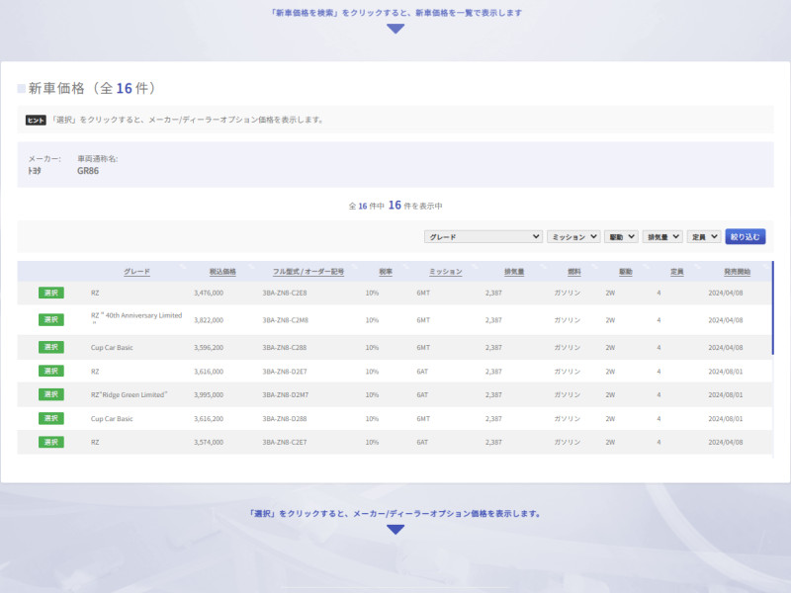
Task: Click 選択 for RZ priced 3,476,000
Action: (51, 293)
